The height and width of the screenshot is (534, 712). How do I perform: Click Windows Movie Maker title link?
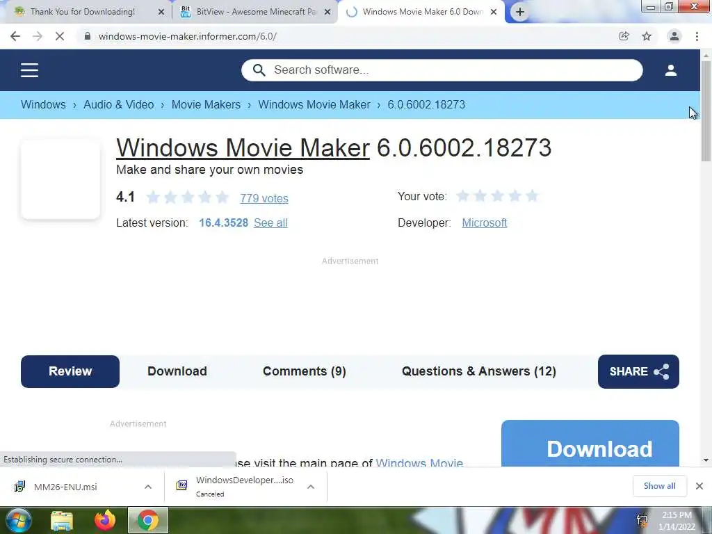243,148
